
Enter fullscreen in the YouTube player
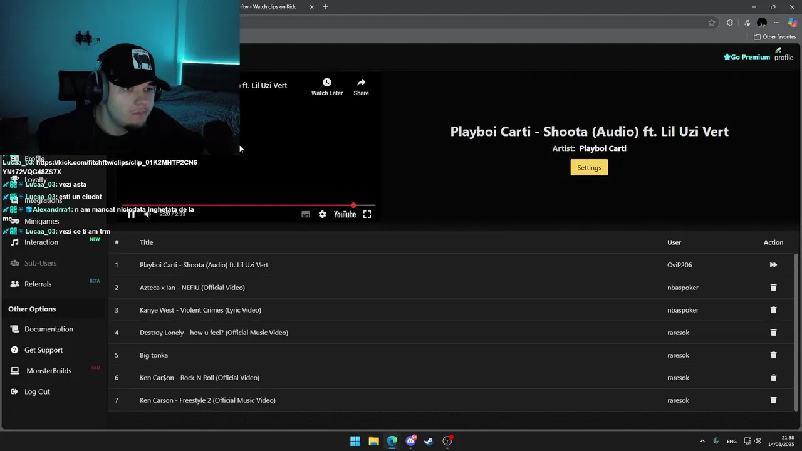click(367, 214)
